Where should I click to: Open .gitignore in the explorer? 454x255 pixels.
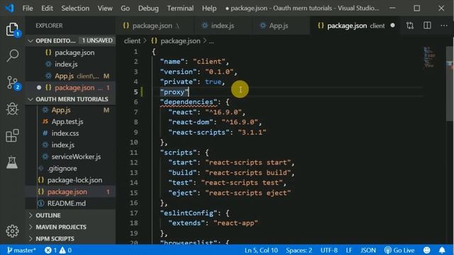tap(70, 169)
